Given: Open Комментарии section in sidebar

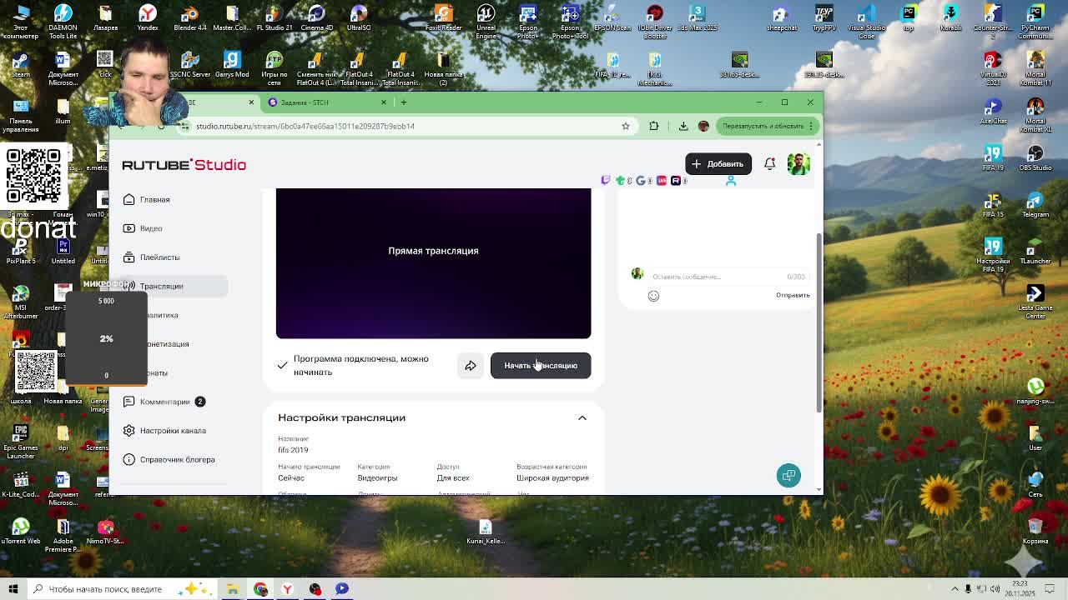Looking at the screenshot, I should (x=164, y=402).
